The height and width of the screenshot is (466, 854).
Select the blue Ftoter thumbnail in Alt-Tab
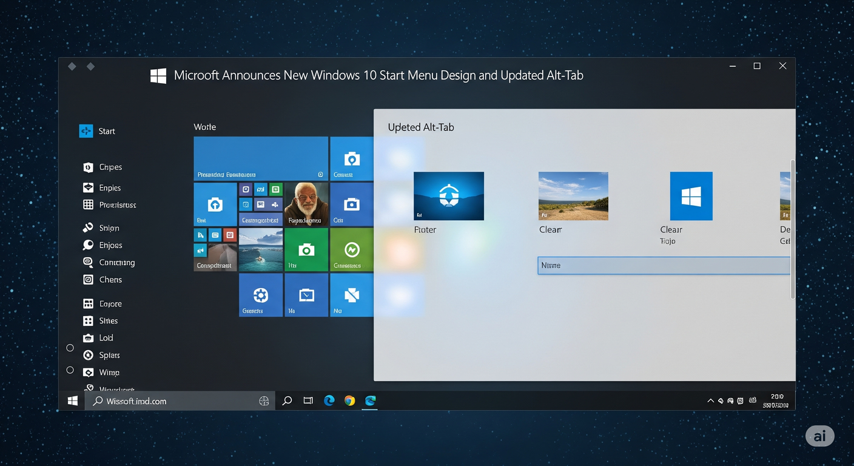pos(449,196)
